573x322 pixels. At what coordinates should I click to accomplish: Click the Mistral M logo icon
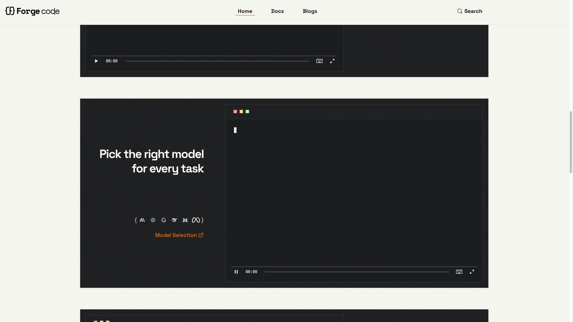(185, 220)
